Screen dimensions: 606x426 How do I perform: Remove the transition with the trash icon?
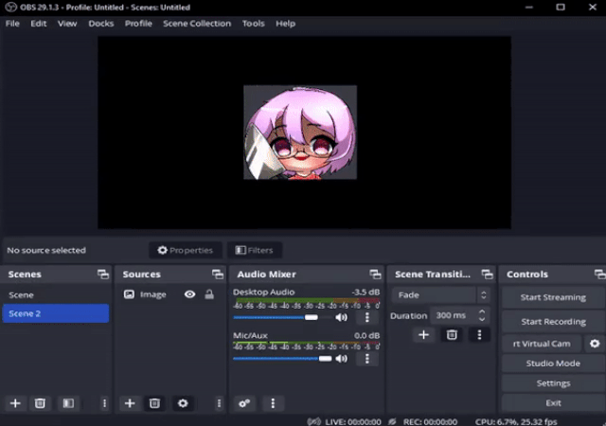pyautogui.click(x=452, y=335)
